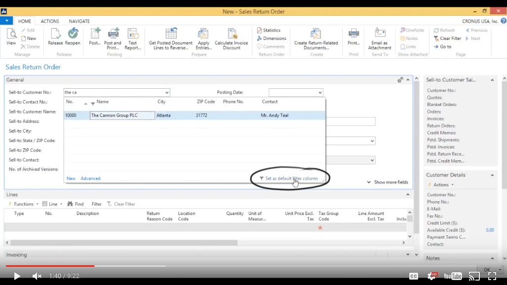The height and width of the screenshot is (285, 507).
Task: Click the ZIP Code column header
Action: point(206,102)
